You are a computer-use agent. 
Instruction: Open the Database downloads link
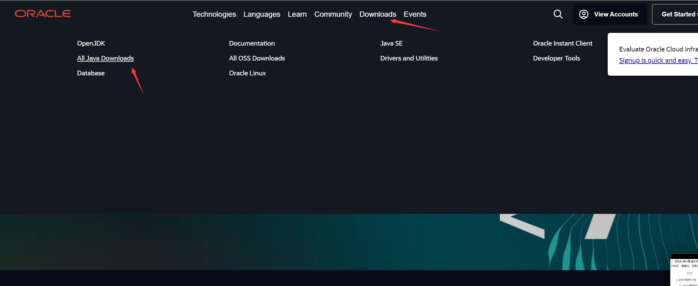tap(91, 73)
